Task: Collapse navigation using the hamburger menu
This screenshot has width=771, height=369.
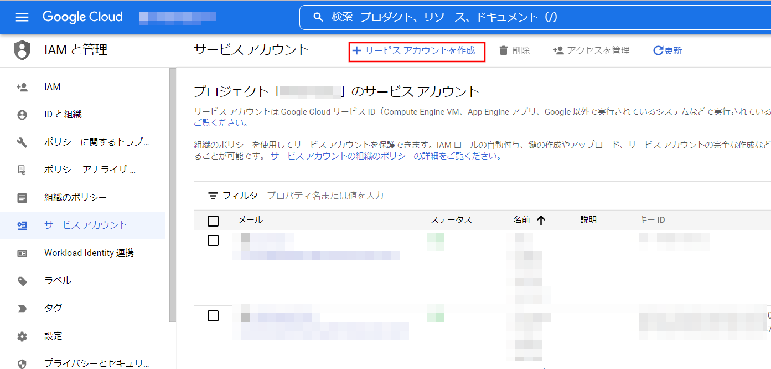Action: [x=22, y=17]
